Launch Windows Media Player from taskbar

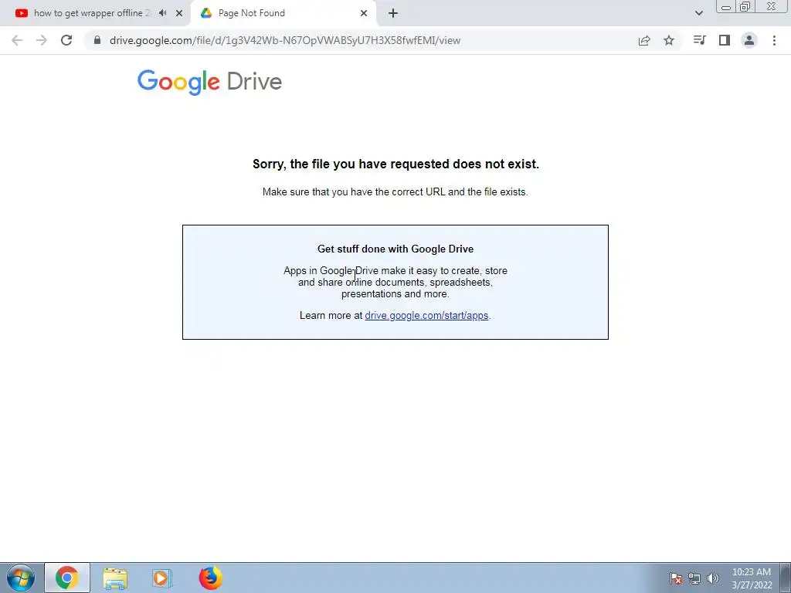[x=161, y=578]
